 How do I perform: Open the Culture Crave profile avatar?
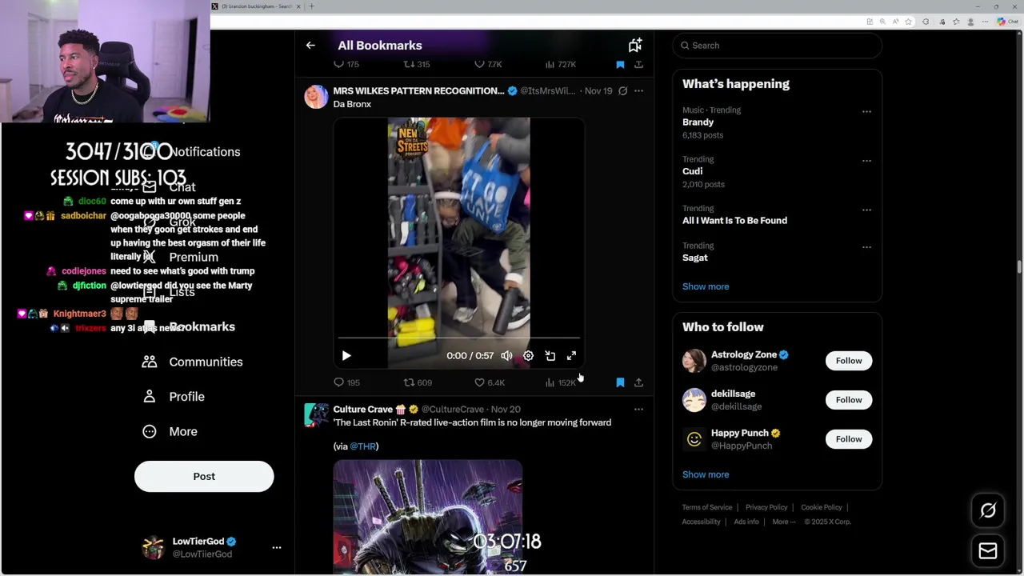[316, 415]
